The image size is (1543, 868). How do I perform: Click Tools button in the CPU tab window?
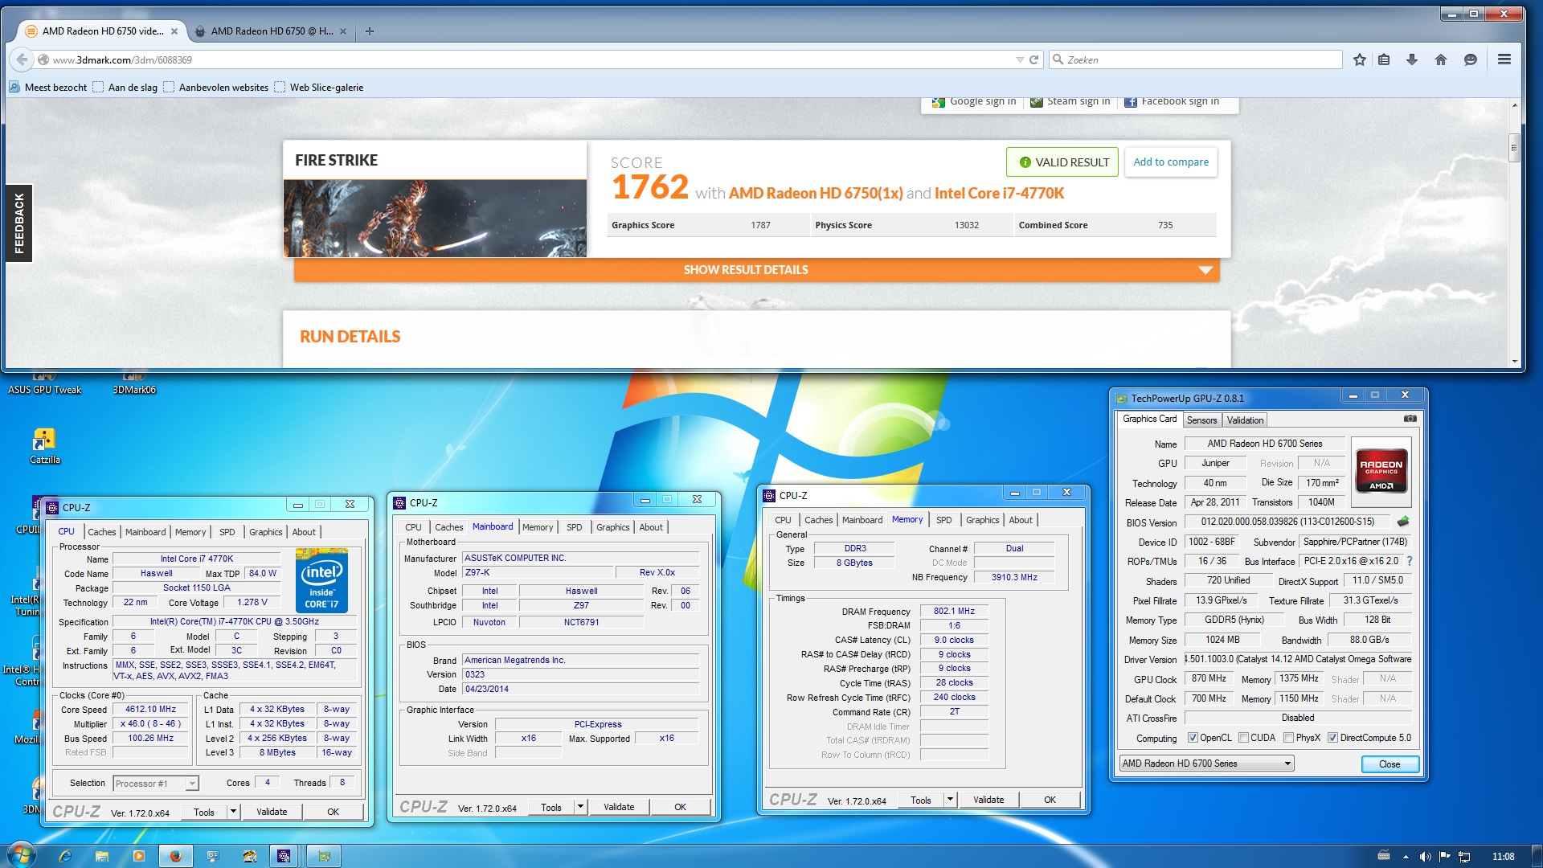click(204, 812)
